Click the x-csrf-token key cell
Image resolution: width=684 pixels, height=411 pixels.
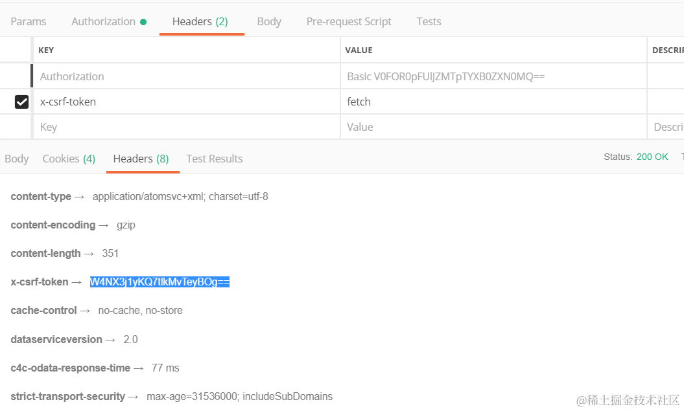tap(187, 102)
